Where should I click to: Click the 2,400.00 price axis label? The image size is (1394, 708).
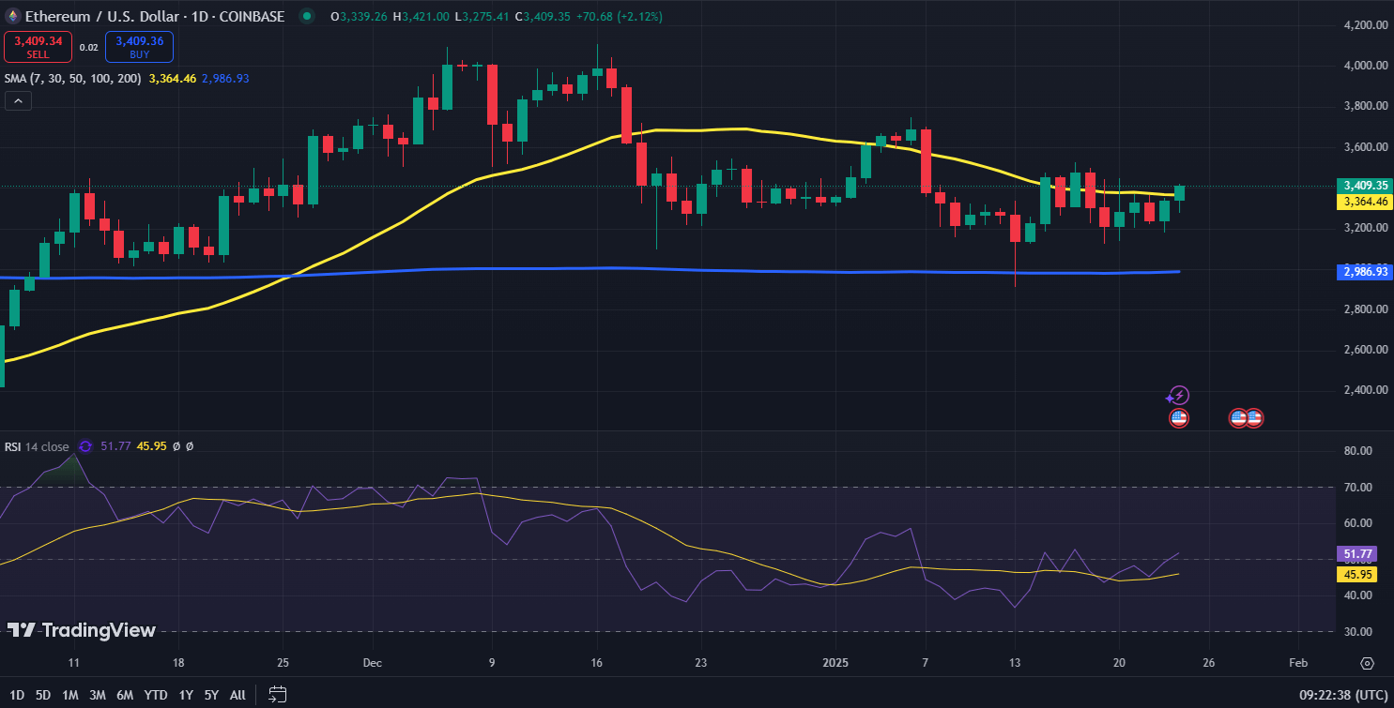point(1365,390)
